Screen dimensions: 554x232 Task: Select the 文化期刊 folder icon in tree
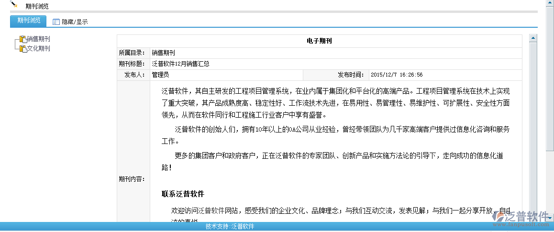pos(23,49)
